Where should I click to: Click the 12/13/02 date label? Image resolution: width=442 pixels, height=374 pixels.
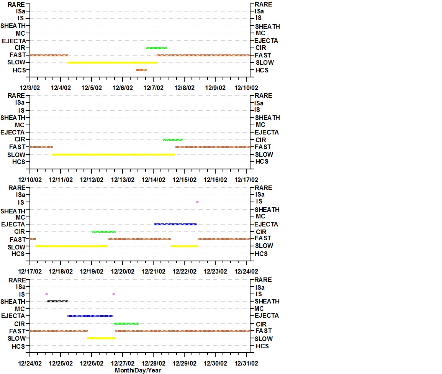point(123,180)
